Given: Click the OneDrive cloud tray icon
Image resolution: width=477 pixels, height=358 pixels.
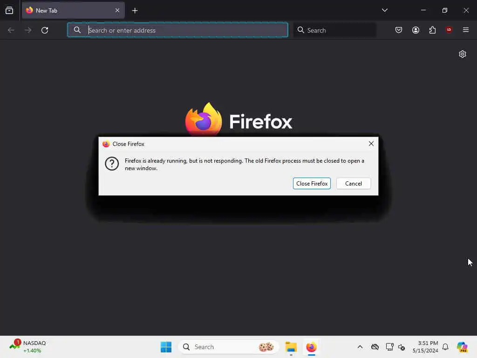Looking at the screenshot, I should point(375,347).
